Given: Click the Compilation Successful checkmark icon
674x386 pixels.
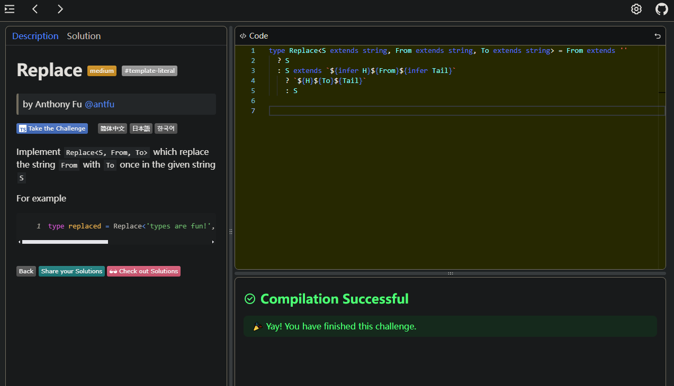Looking at the screenshot, I should coord(250,299).
